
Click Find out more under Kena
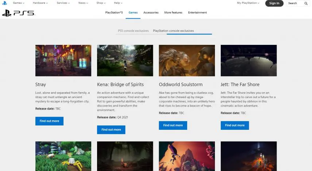coord(111,130)
